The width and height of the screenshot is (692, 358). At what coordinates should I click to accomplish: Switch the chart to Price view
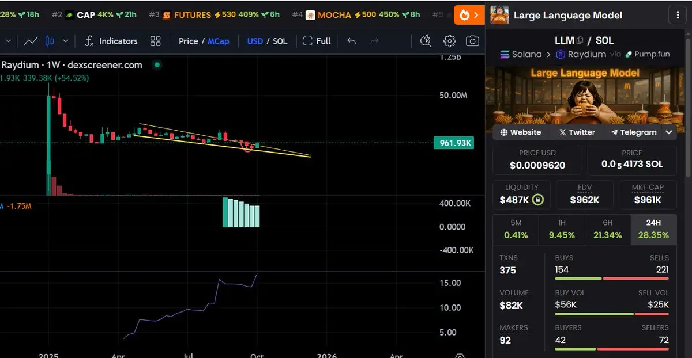pyautogui.click(x=189, y=41)
